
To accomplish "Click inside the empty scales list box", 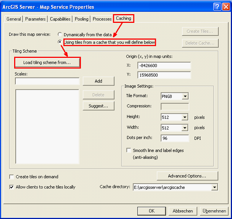I will click(x=47, y=126).
